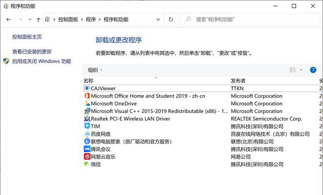Click the magnifier search icon
323x195 pixels.
188,19
